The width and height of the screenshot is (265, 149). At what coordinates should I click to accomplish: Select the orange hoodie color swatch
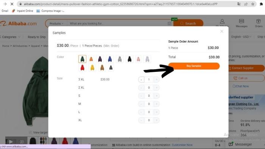tap(91, 59)
